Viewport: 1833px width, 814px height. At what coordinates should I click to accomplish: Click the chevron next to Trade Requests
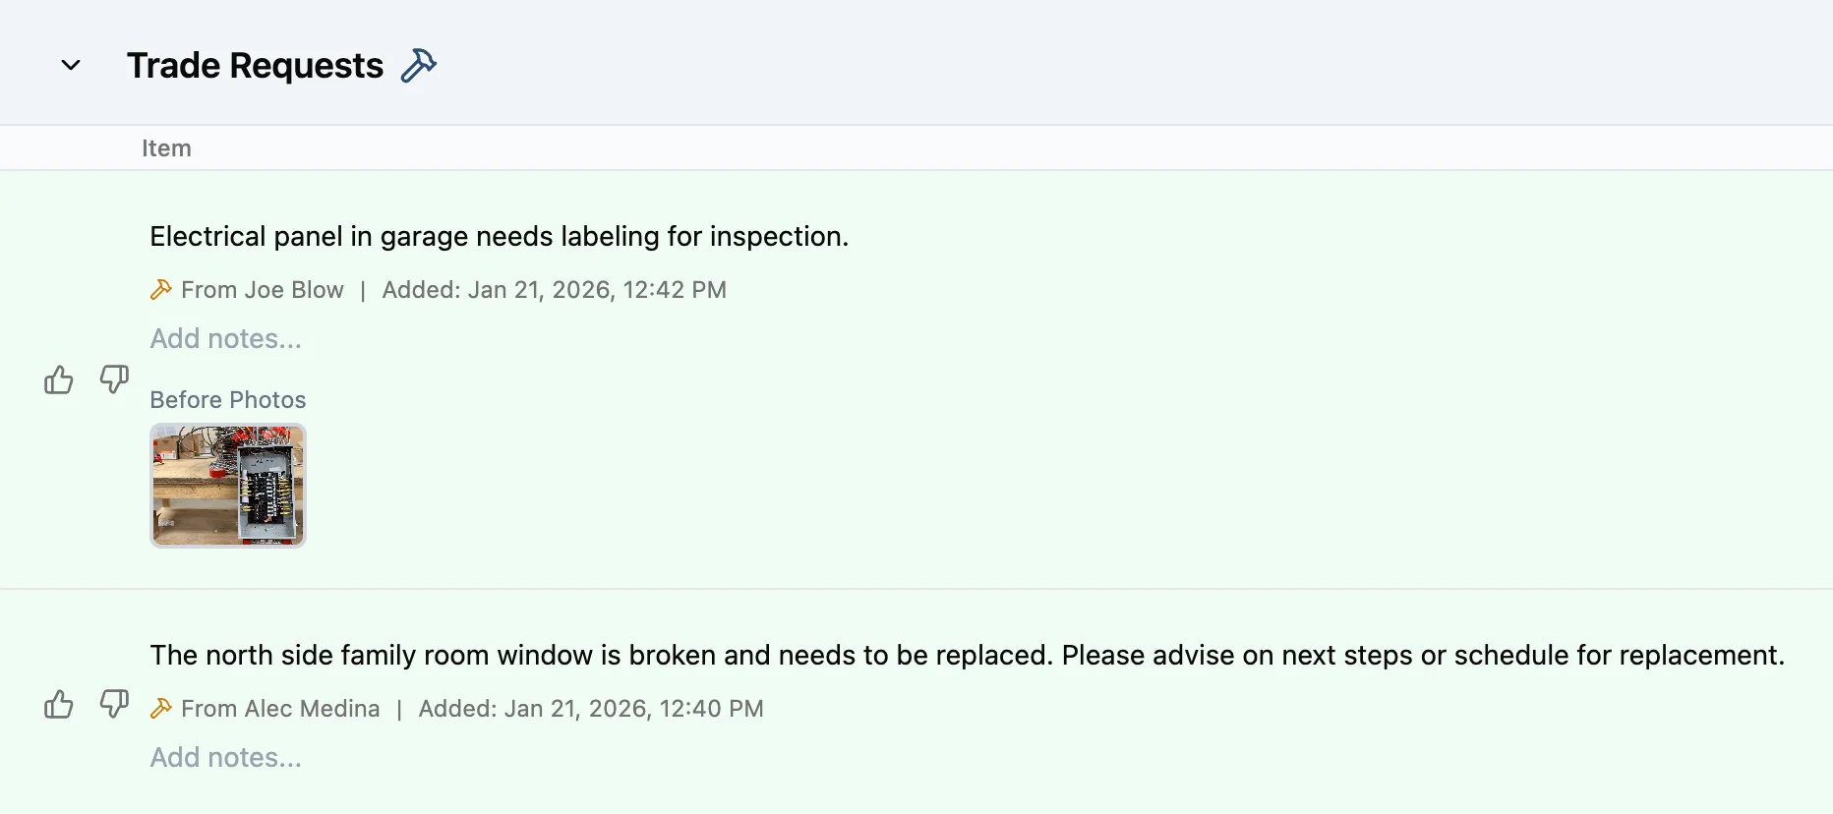pos(70,64)
